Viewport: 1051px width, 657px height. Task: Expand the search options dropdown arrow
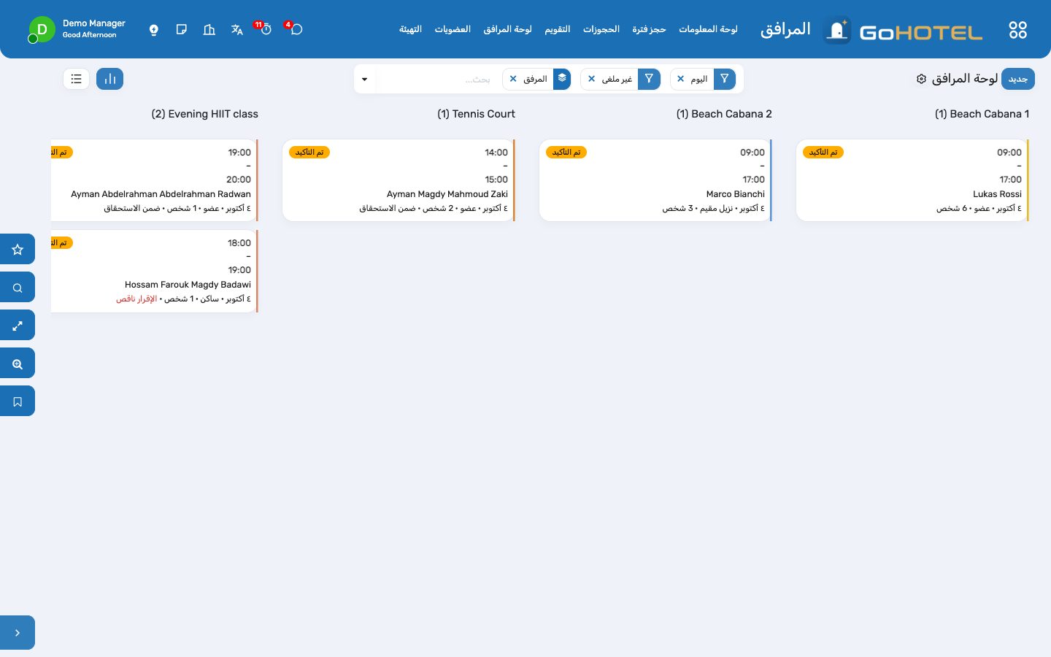click(365, 79)
